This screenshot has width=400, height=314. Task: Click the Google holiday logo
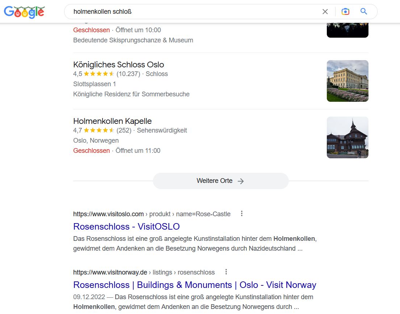[x=24, y=12]
